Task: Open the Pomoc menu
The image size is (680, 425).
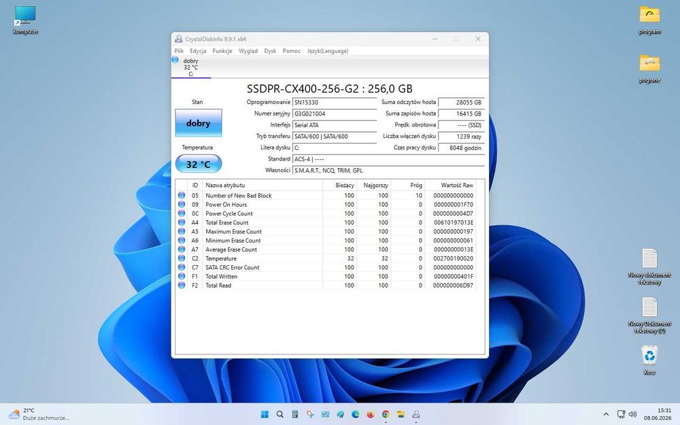Action: click(292, 51)
